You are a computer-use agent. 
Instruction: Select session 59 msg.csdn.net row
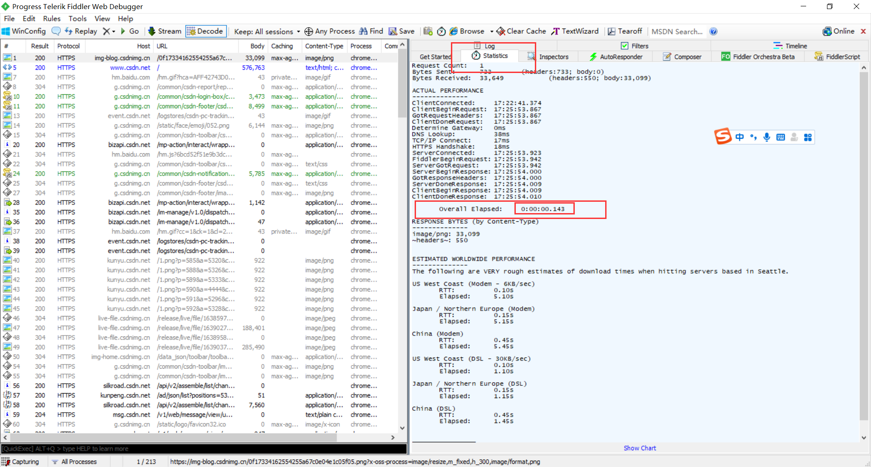point(200,414)
